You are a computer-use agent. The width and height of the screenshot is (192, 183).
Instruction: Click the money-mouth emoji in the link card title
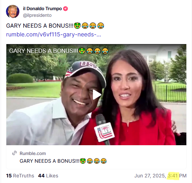point(83,161)
